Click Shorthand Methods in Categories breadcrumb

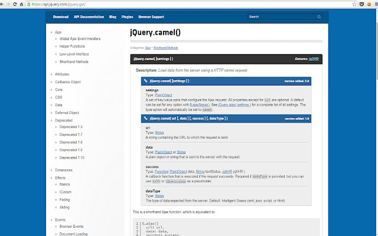coord(165,48)
